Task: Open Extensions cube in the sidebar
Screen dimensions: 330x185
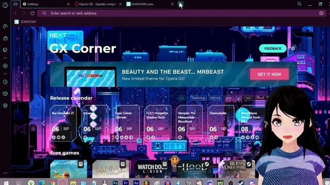Action: coord(5,94)
